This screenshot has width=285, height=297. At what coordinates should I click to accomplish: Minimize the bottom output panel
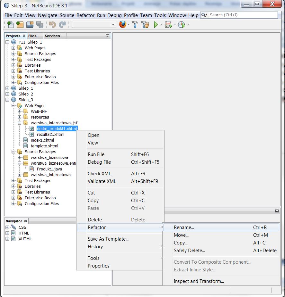pyautogui.click(x=277, y=211)
